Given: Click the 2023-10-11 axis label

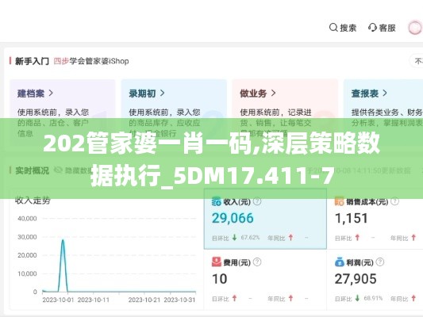Looking at the screenshot, I should [x=94, y=300].
